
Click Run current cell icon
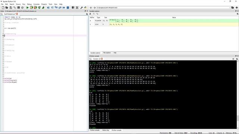point(31,7)
